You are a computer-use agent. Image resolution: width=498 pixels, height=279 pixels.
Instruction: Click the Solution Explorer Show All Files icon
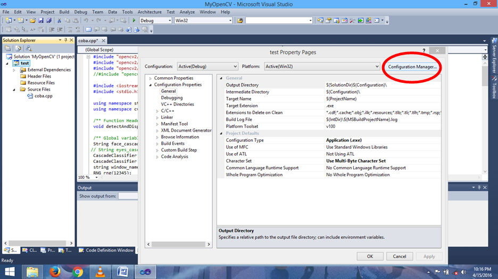pos(19,48)
